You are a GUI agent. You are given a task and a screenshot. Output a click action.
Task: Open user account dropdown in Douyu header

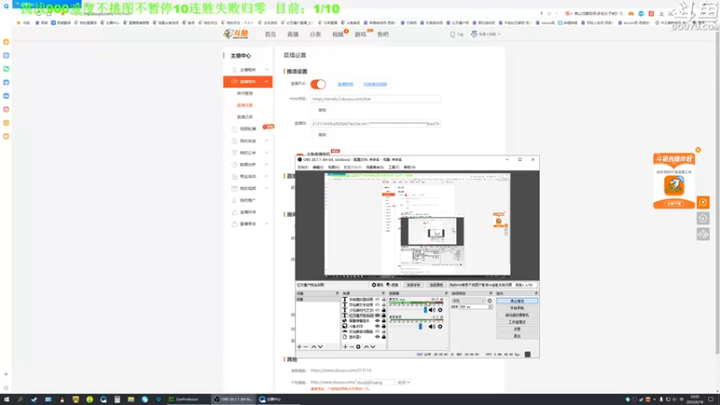click(486, 34)
